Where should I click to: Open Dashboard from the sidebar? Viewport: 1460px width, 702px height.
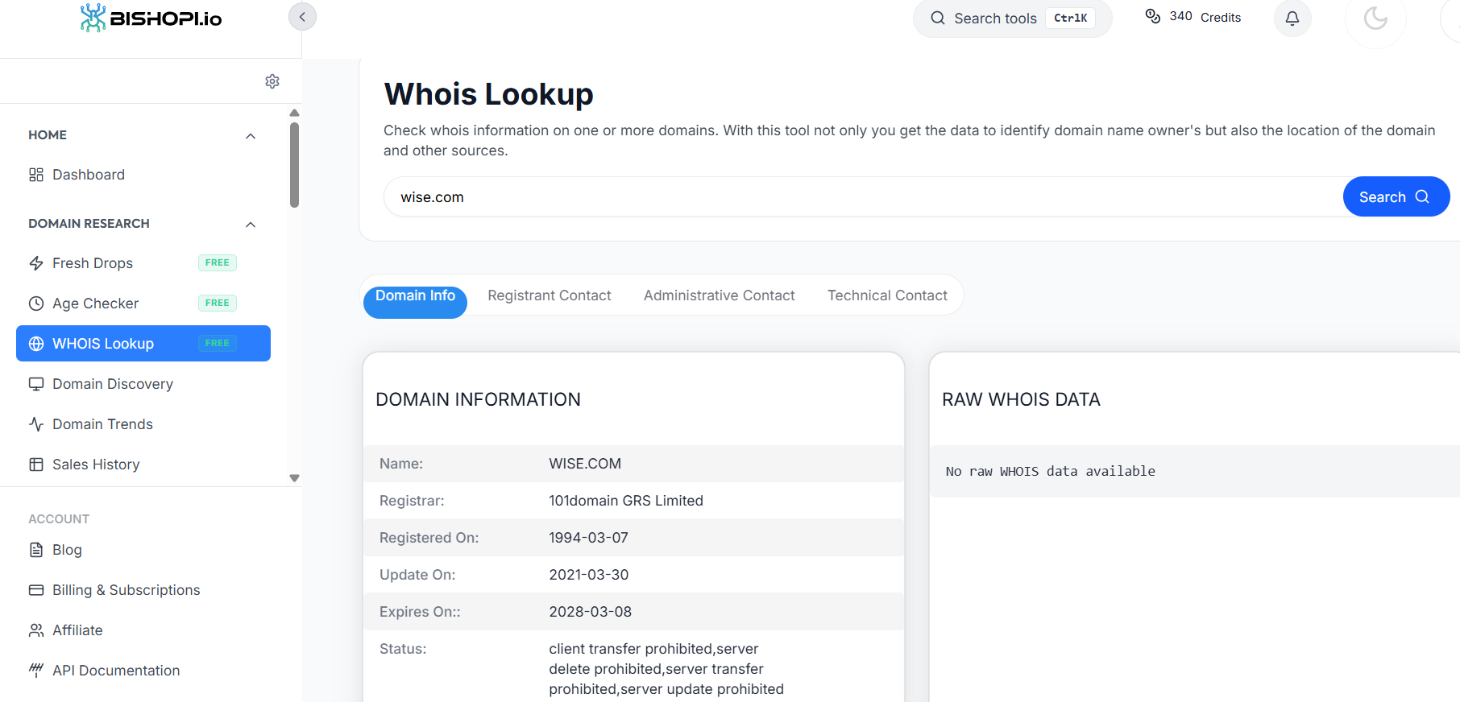(x=143, y=175)
